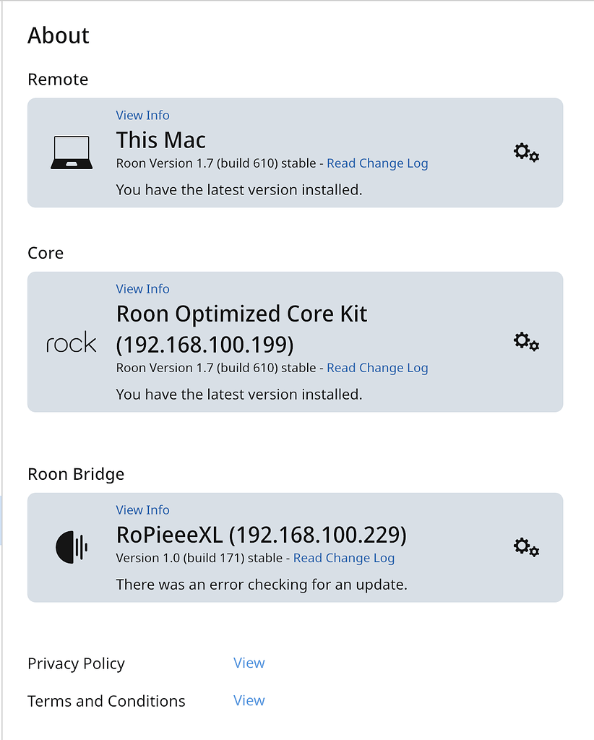594x740 pixels.
Task: Click the Roon Bridge section label
Action: (x=76, y=474)
